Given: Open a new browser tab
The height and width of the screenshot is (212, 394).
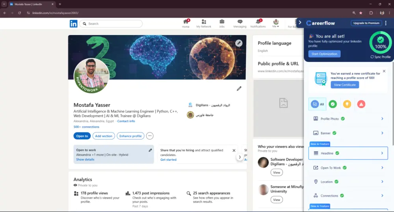Looking at the screenshot, I should (60, 4).
